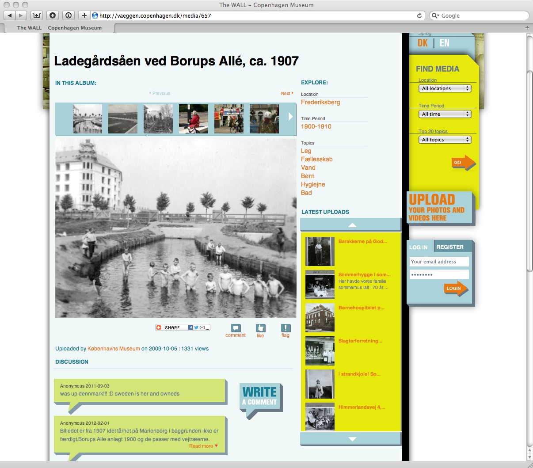Image resolution: width=533 pixels, height=468 pixels.
Task: Open the Time Period dropdown
Action: tap(445, 114)
